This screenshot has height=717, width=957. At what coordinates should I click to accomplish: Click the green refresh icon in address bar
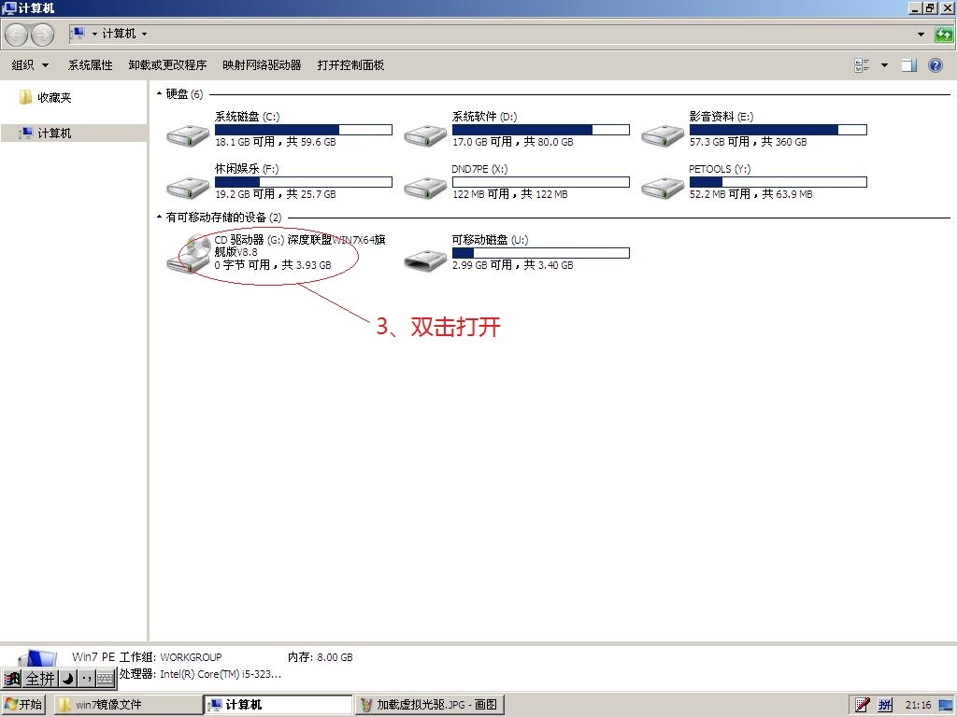point(944,35)
